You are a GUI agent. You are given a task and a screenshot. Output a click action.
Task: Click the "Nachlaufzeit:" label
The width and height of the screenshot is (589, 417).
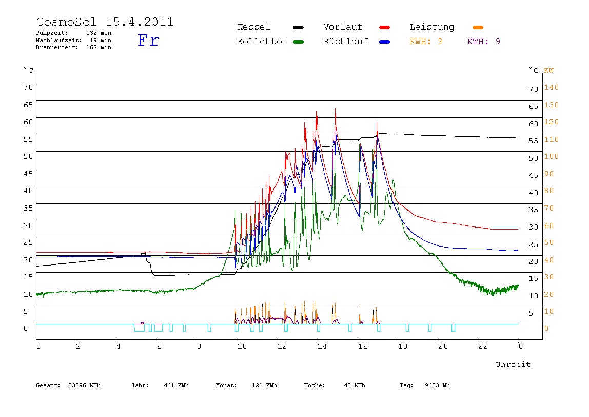click(x=59, y=40)
